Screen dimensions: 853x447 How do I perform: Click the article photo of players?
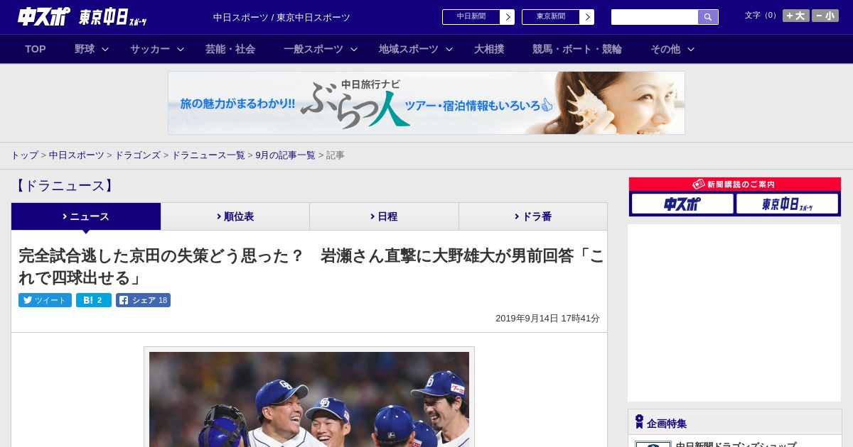coord(309,399)
